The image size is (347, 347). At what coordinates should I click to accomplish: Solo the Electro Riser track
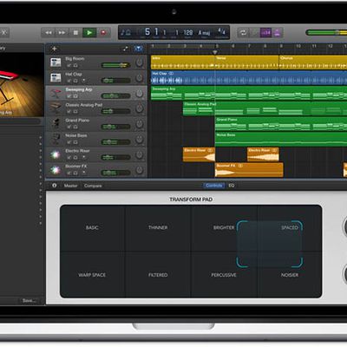click(75, 158)
